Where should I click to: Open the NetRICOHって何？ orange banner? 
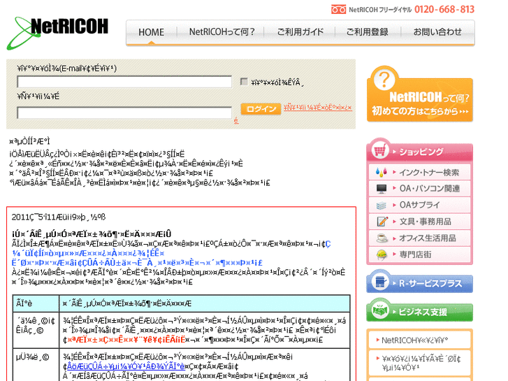click(x=420, y=94)
